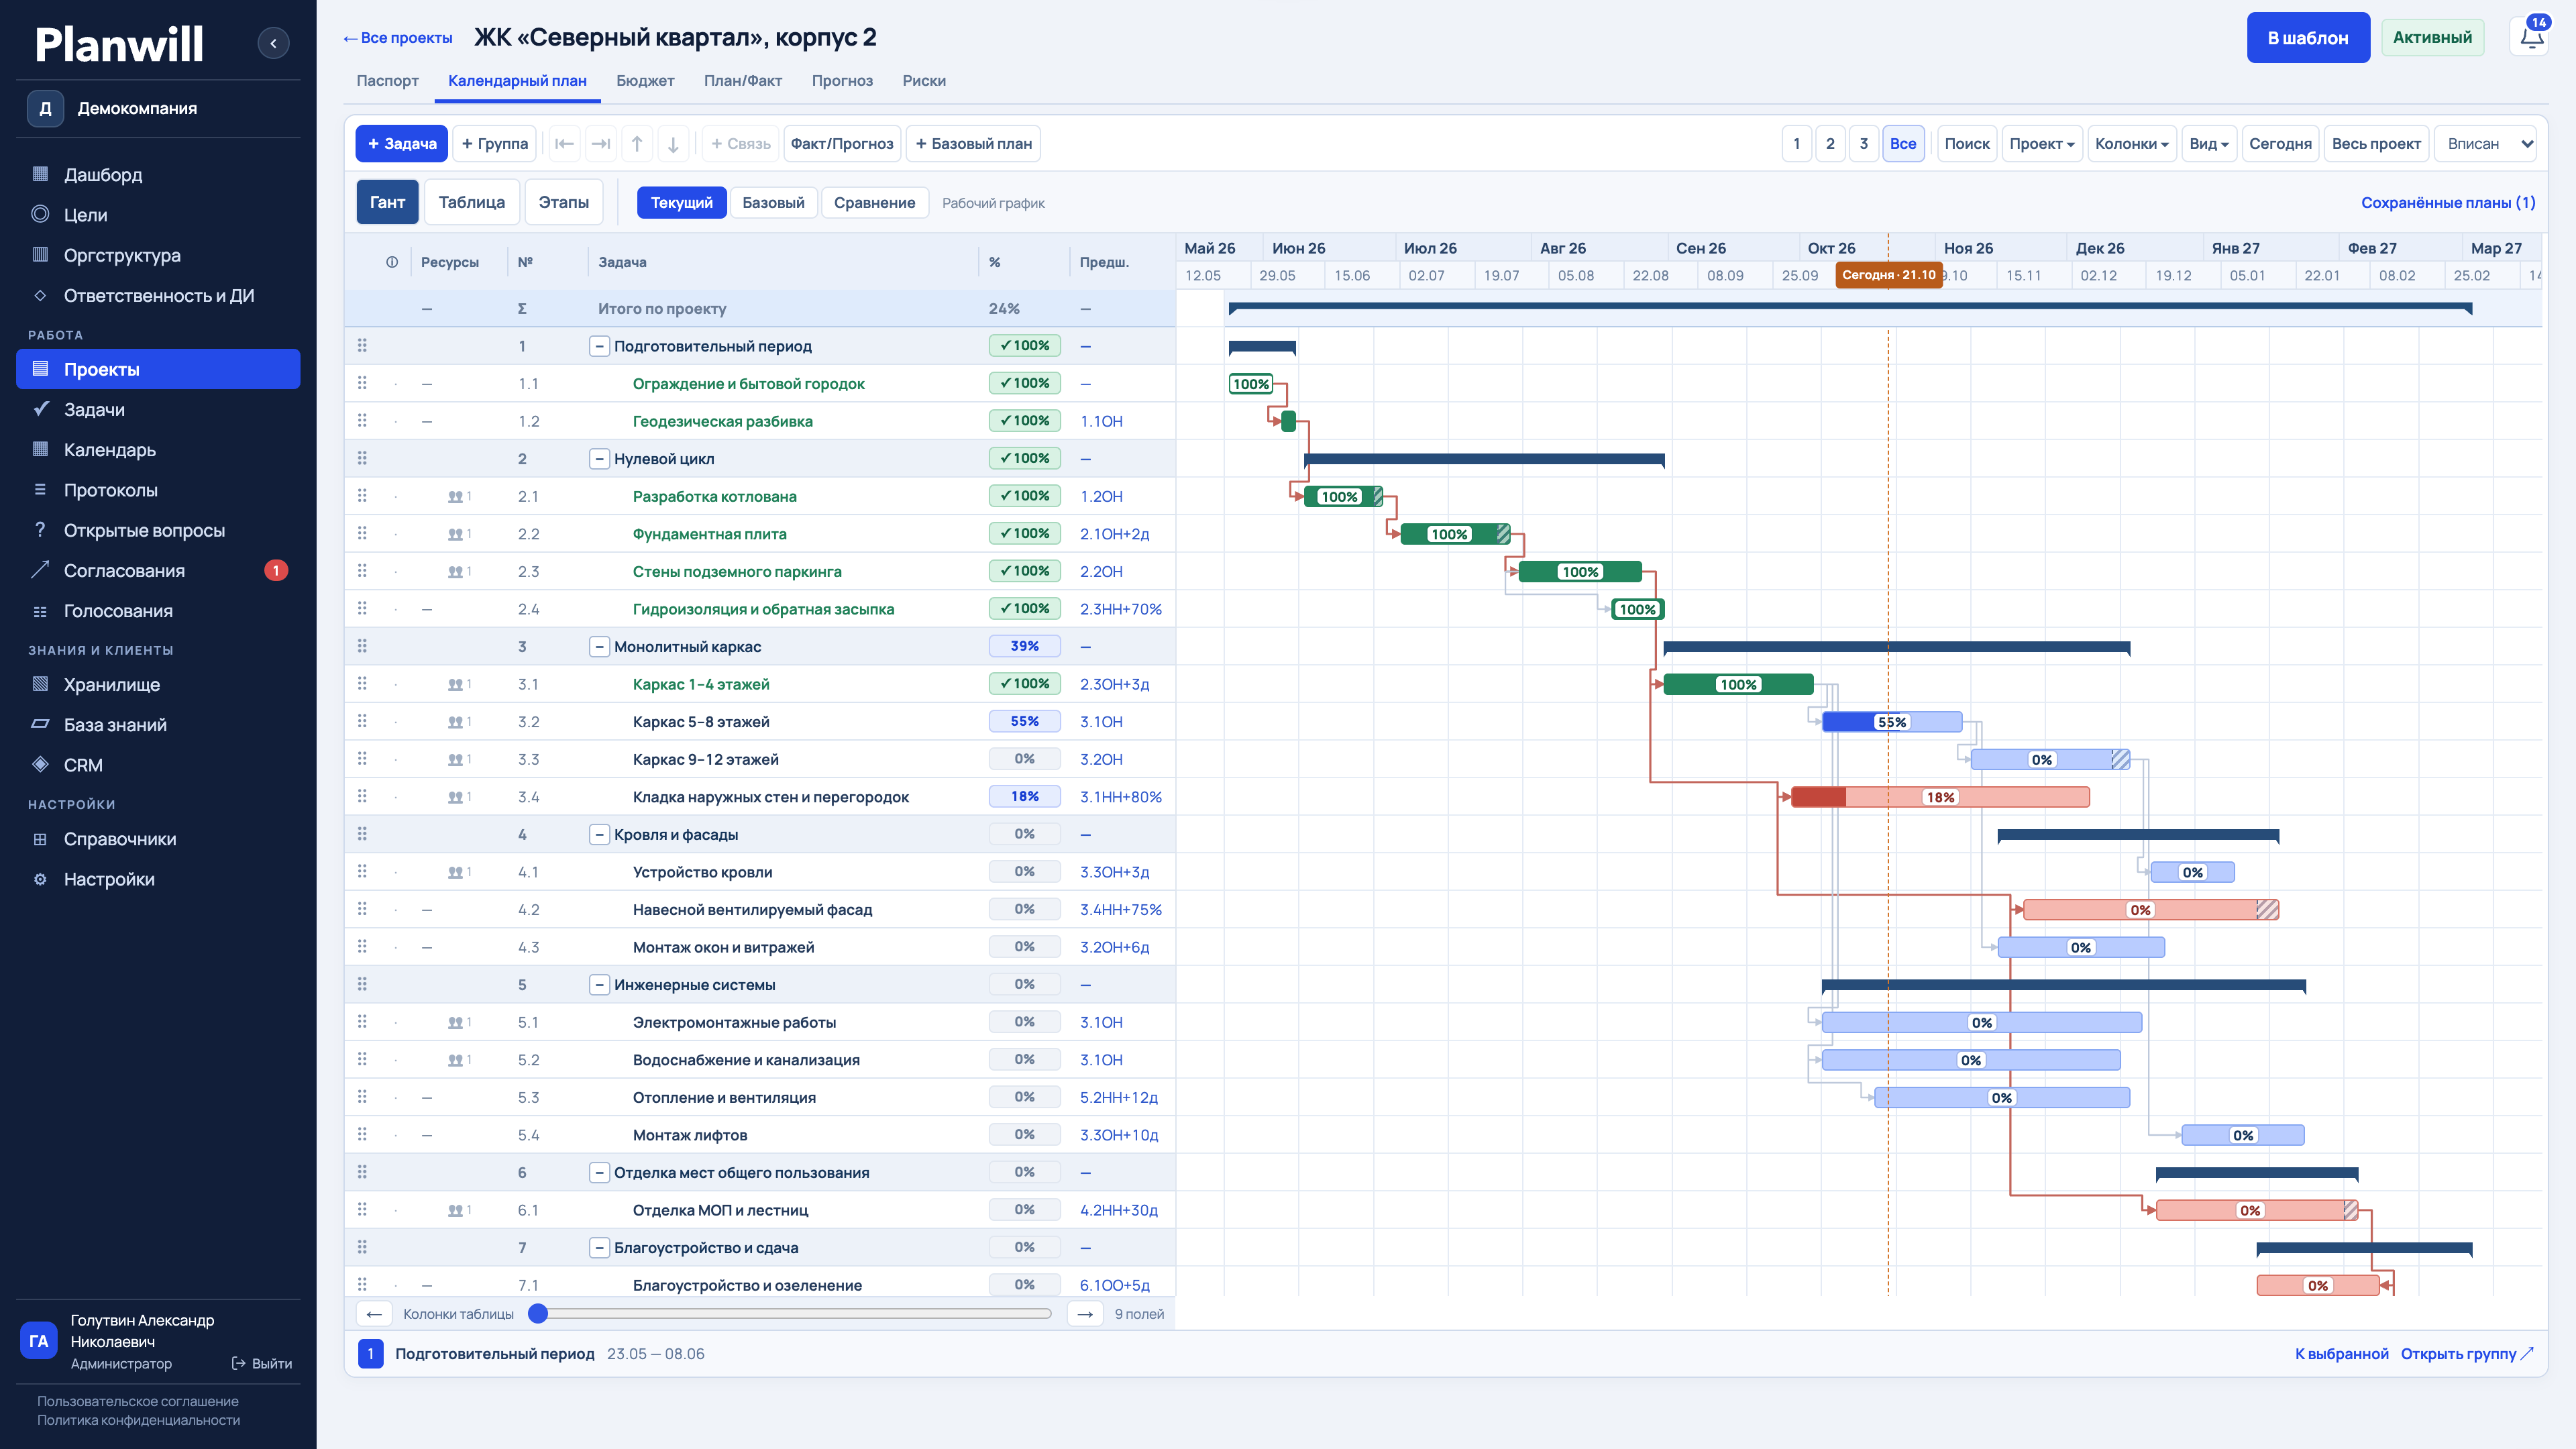Open the Колонки dropdown
Image resolution: width=2576 pixels, height=1449 pixels.
tap(2131, 143)
